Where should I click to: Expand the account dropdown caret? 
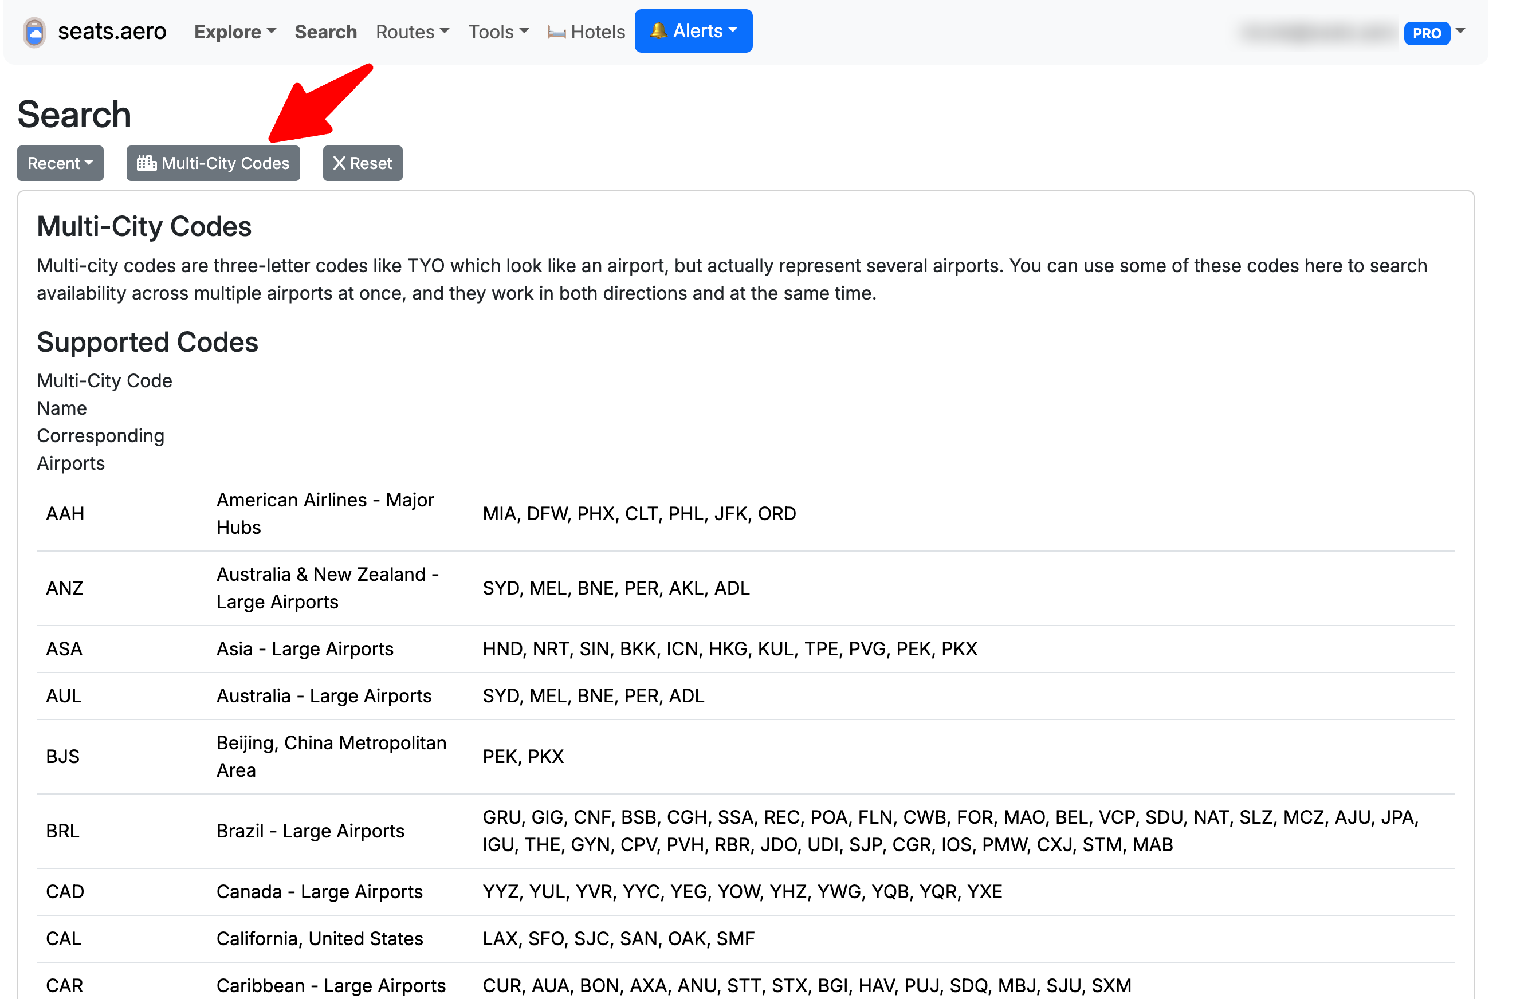[x=1460, y=31]
